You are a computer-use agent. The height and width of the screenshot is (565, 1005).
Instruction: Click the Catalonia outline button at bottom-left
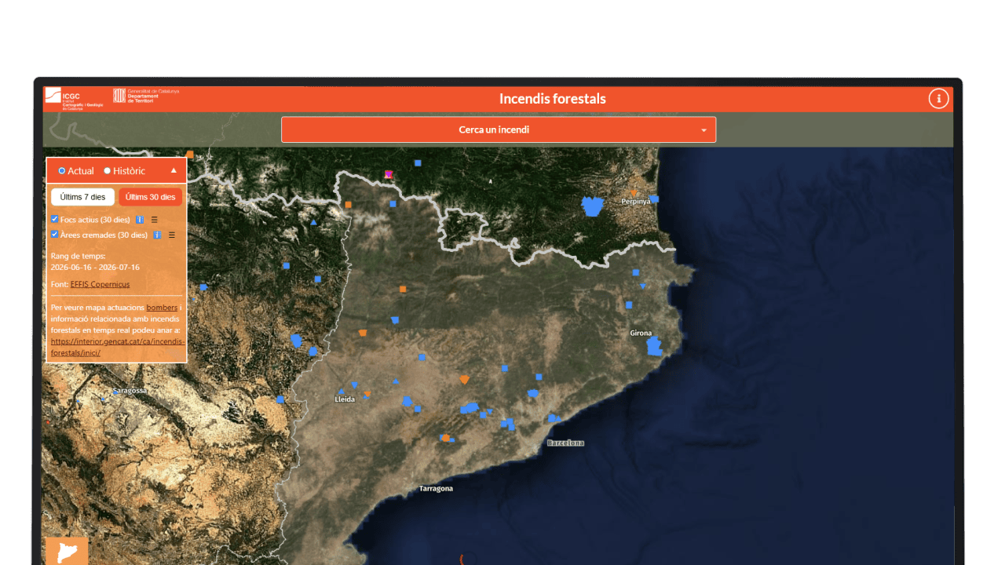pyautogui.click(x=67, y=551)
